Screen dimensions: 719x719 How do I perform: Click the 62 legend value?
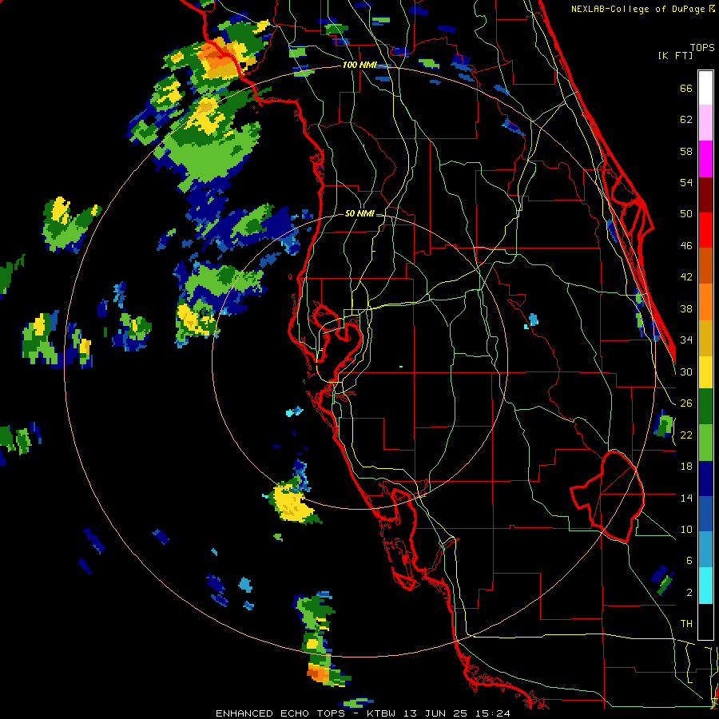tap(686, 120)
